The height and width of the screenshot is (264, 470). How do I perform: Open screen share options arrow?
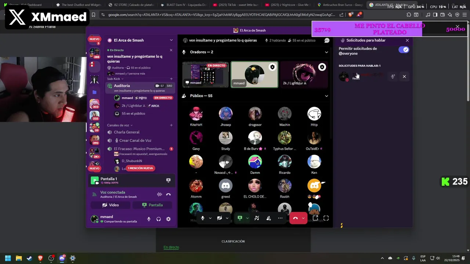247,218
